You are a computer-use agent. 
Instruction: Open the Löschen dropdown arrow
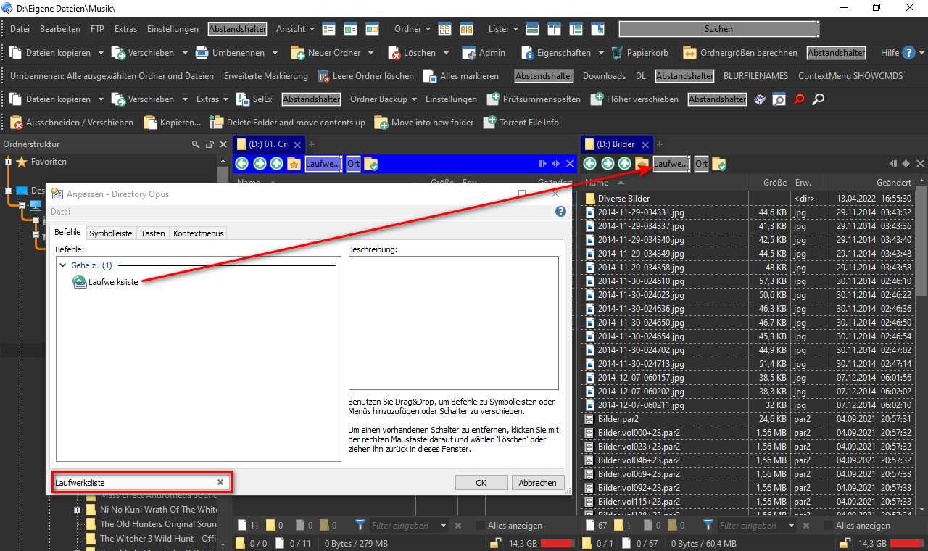(446, 53)
